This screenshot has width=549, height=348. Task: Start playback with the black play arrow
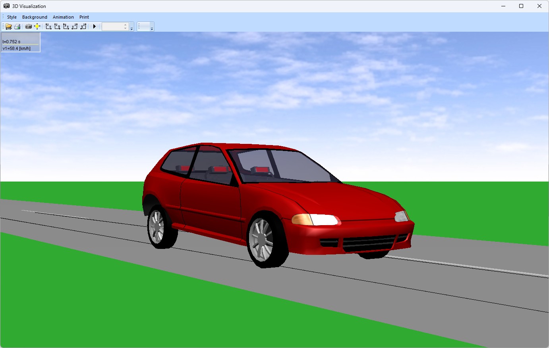[x=94, y=26]
